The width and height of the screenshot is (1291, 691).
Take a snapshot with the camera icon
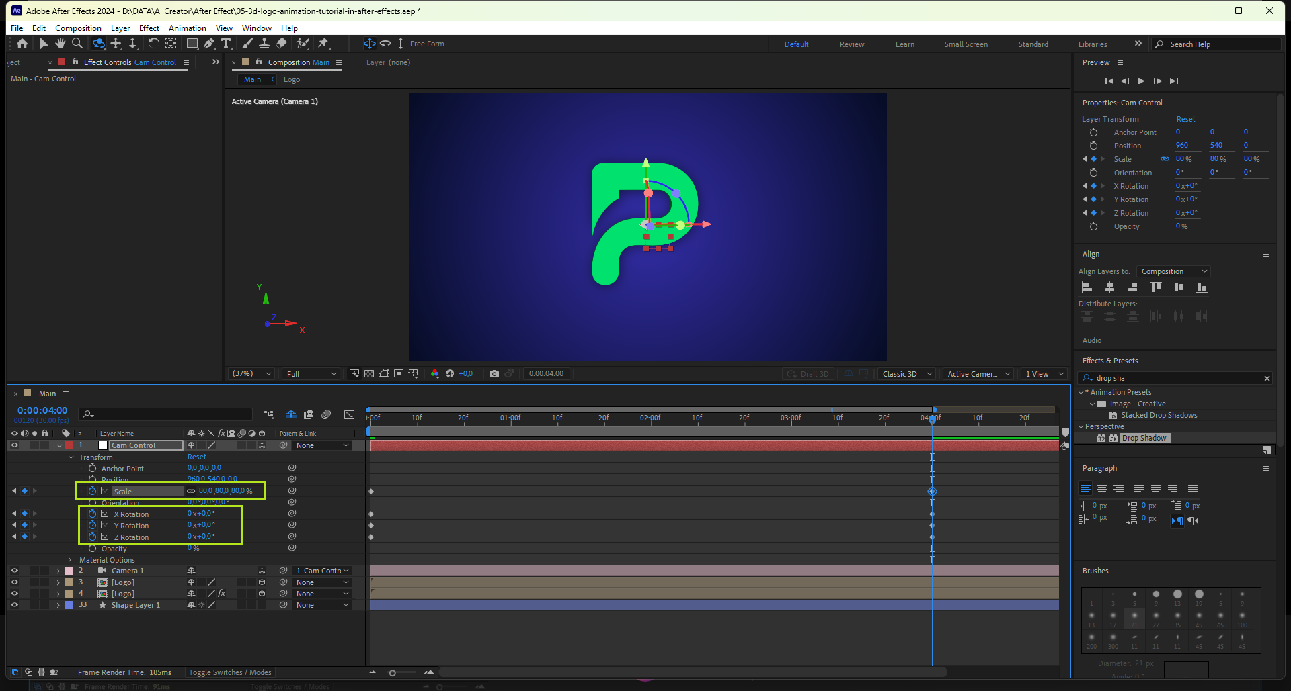tap(494, 374)
